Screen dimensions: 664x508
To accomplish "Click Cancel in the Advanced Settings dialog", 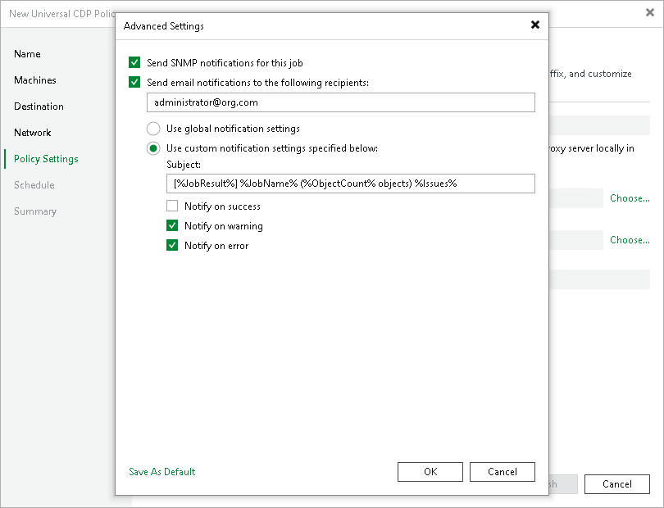I will click(x=502, y=472).
